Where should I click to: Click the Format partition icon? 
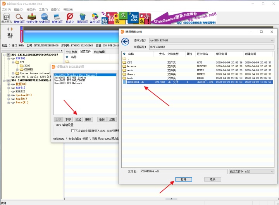click(x=70, y=18)
